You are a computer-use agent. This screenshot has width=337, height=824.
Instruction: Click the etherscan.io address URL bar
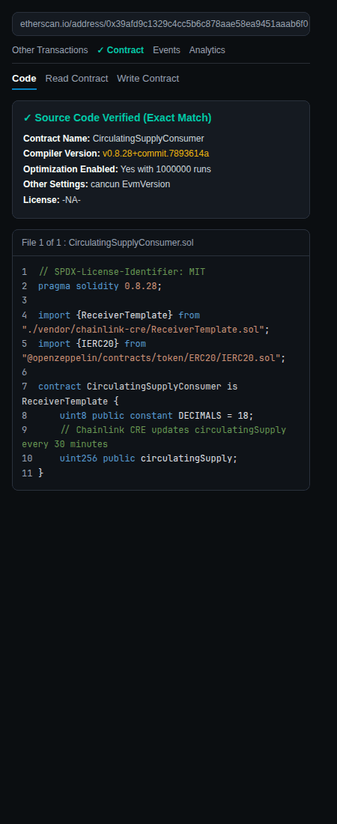coord(161,24)
